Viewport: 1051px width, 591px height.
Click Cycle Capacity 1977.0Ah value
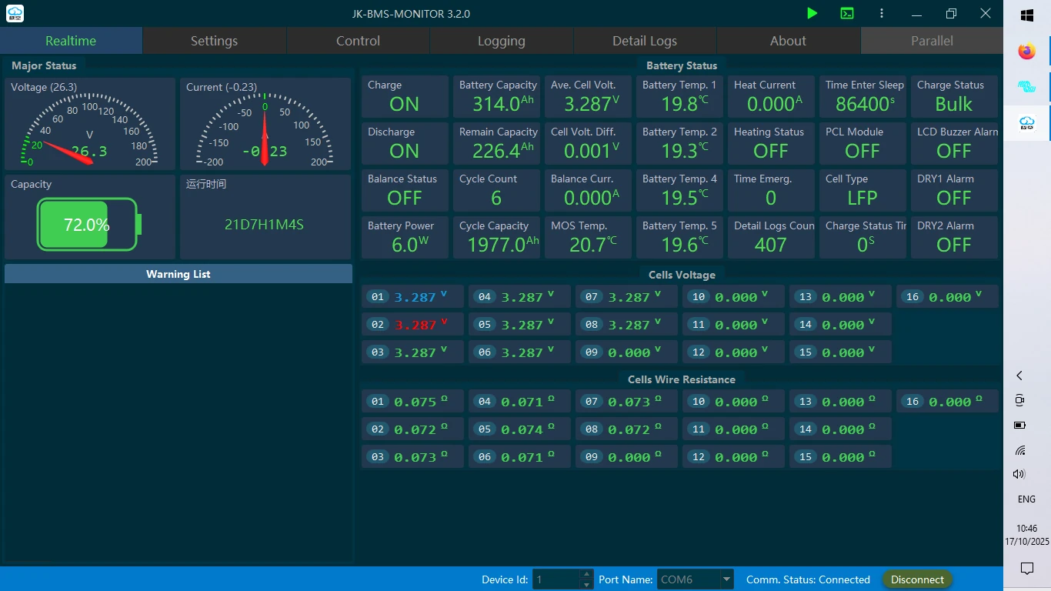[x=503, y=245]
